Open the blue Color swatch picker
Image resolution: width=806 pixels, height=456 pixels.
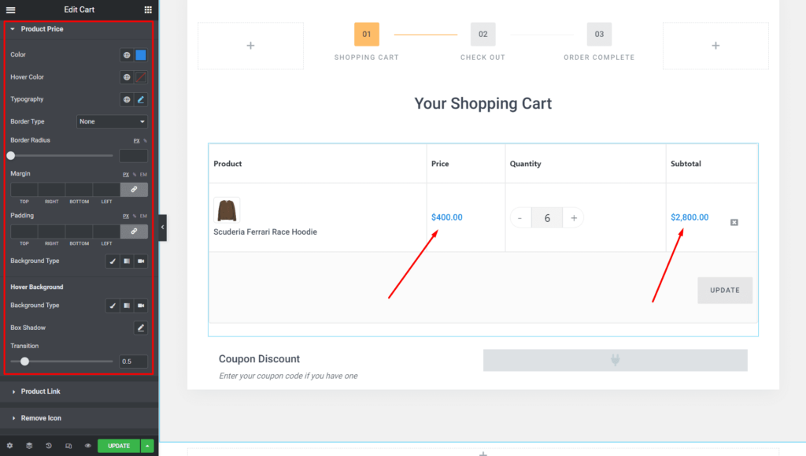pos(141,55)
